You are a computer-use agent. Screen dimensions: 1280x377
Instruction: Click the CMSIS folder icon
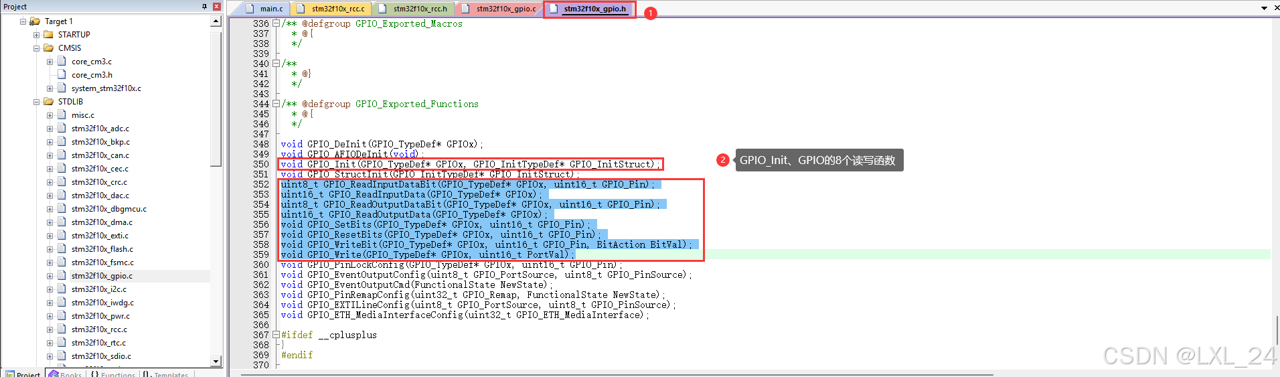(x=48, y=48)
